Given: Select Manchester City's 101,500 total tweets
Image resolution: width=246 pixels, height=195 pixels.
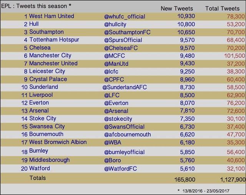Looking at the screenshot, I should [x=234, y=56].
